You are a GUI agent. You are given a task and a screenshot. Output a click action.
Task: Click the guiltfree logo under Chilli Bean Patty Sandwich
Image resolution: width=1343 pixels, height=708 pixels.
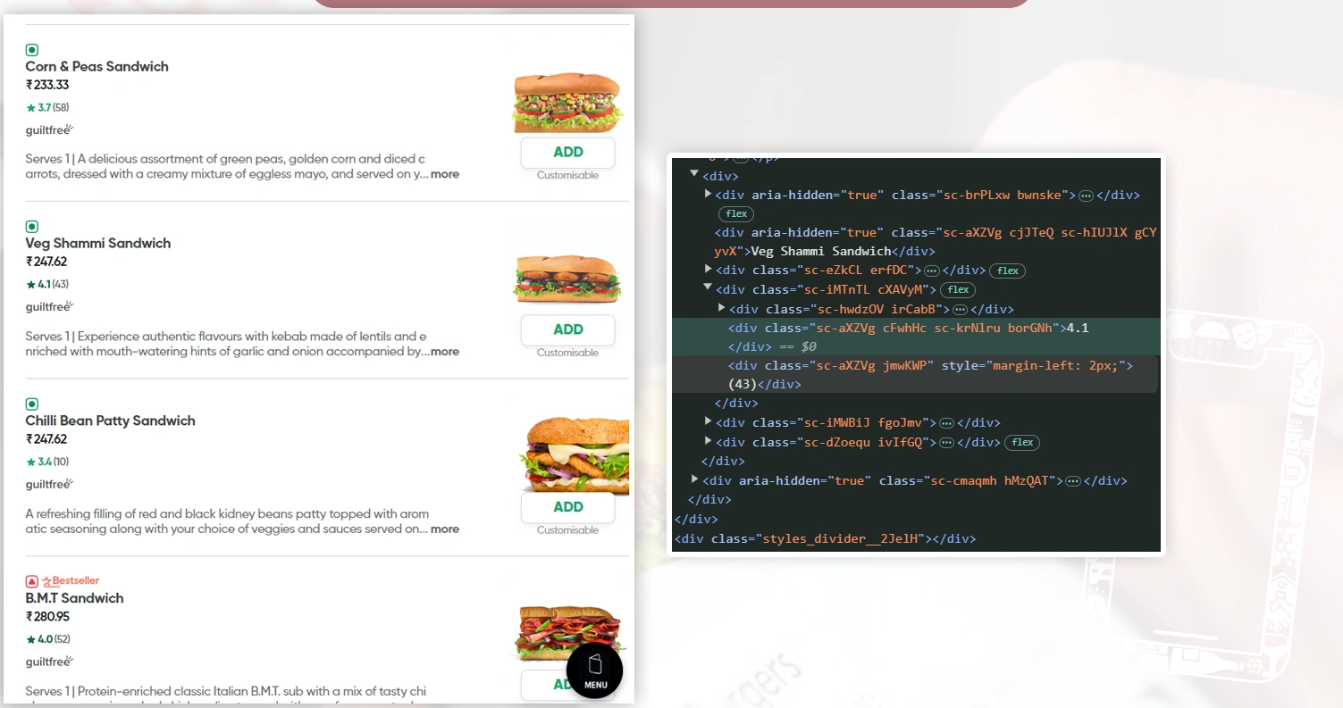pyautogui.click(x=49, y=484)
